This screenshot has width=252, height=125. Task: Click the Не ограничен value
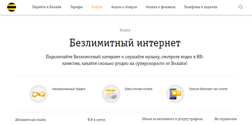click(225, 119)
